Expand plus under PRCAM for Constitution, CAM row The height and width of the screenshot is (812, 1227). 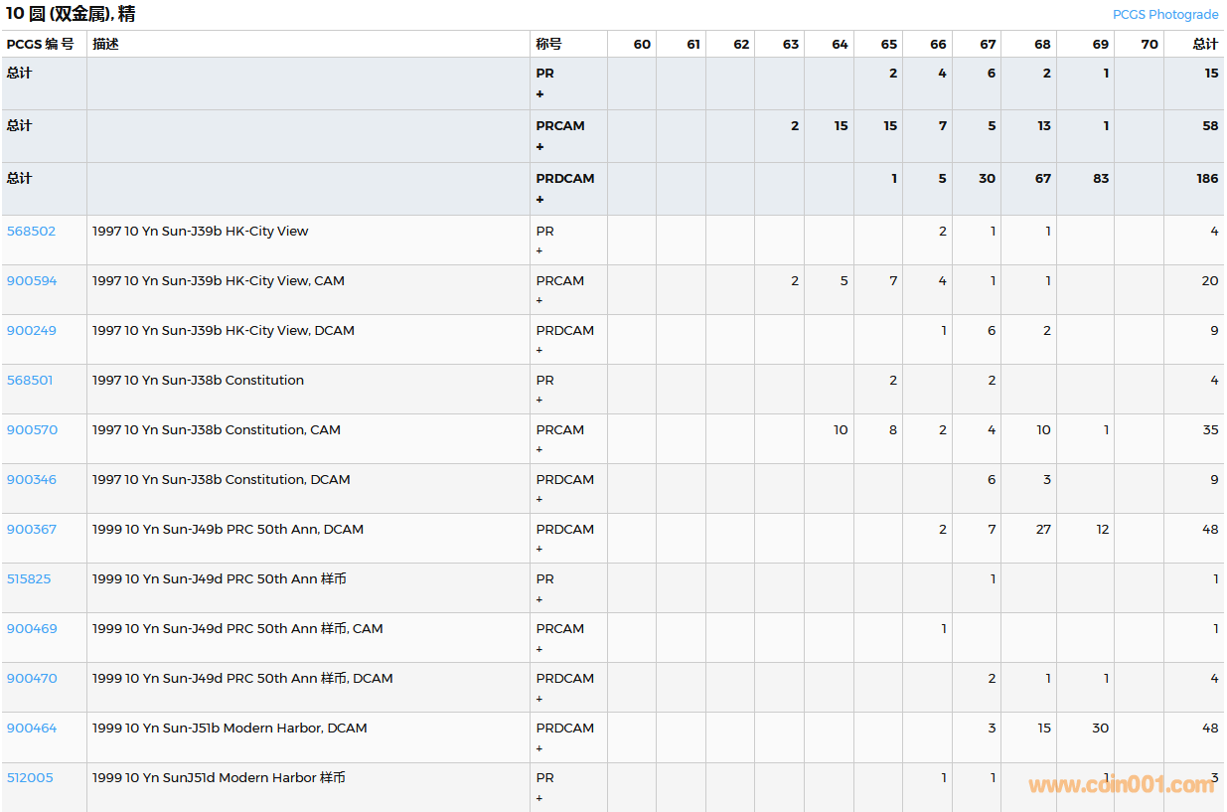[540, 450]
